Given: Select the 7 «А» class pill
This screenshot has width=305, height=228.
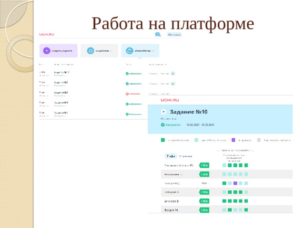Looking at the screenshot, I should pyautogui.click(x=171, y=156).
